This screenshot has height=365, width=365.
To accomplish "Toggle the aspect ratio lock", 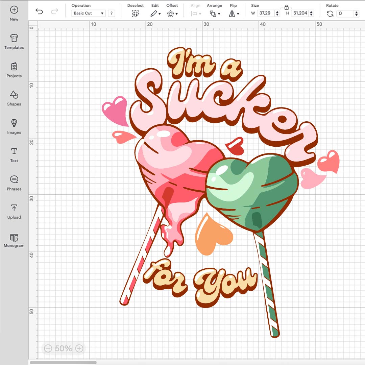I will [286, 7].
